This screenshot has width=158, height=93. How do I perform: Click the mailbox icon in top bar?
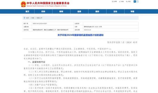tap(113, 2)
